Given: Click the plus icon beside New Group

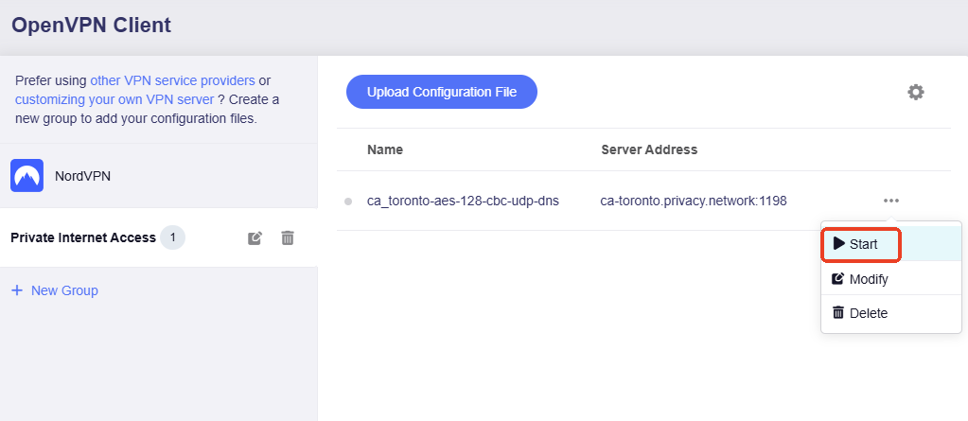Looking at the screenshot, I should pos(17,290).
